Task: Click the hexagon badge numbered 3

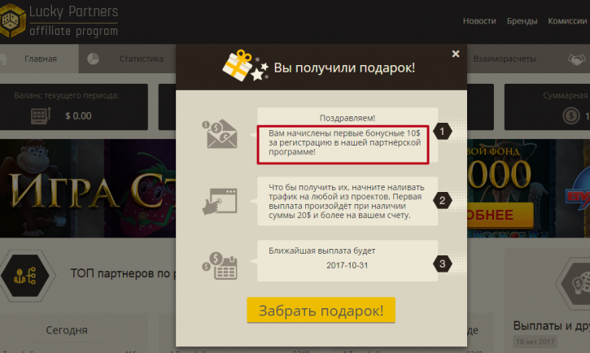Action: (x=442, y=264)
